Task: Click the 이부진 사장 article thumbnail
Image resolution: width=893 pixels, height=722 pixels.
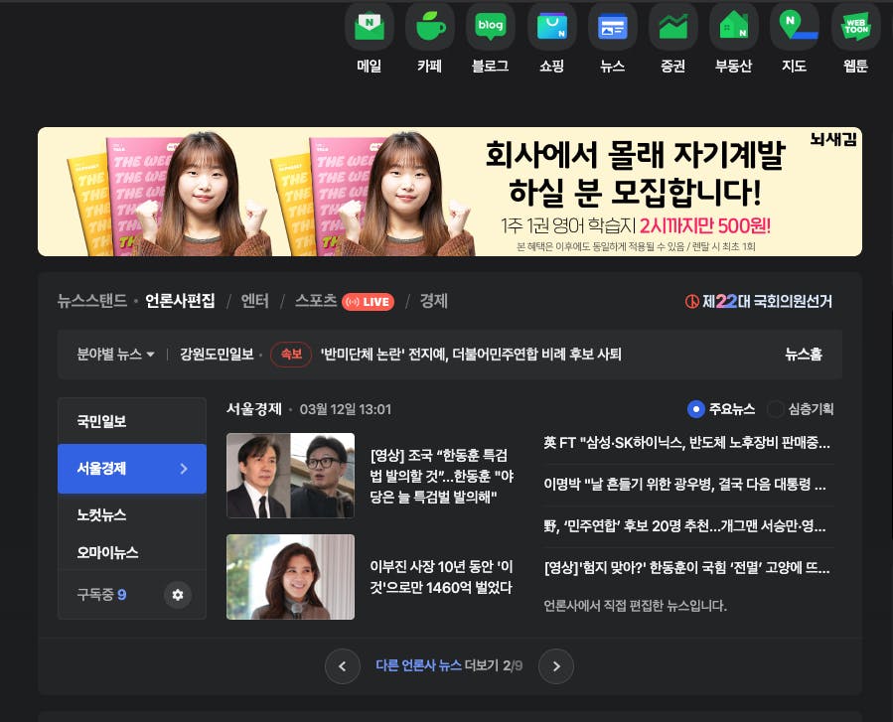Action: [290, 577]
